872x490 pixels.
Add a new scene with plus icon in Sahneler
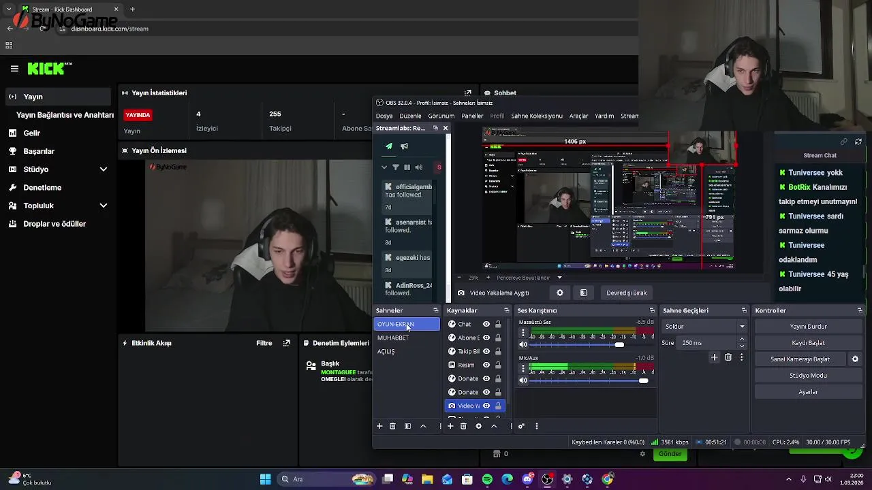pyautogui.click(x=379, y=426)
